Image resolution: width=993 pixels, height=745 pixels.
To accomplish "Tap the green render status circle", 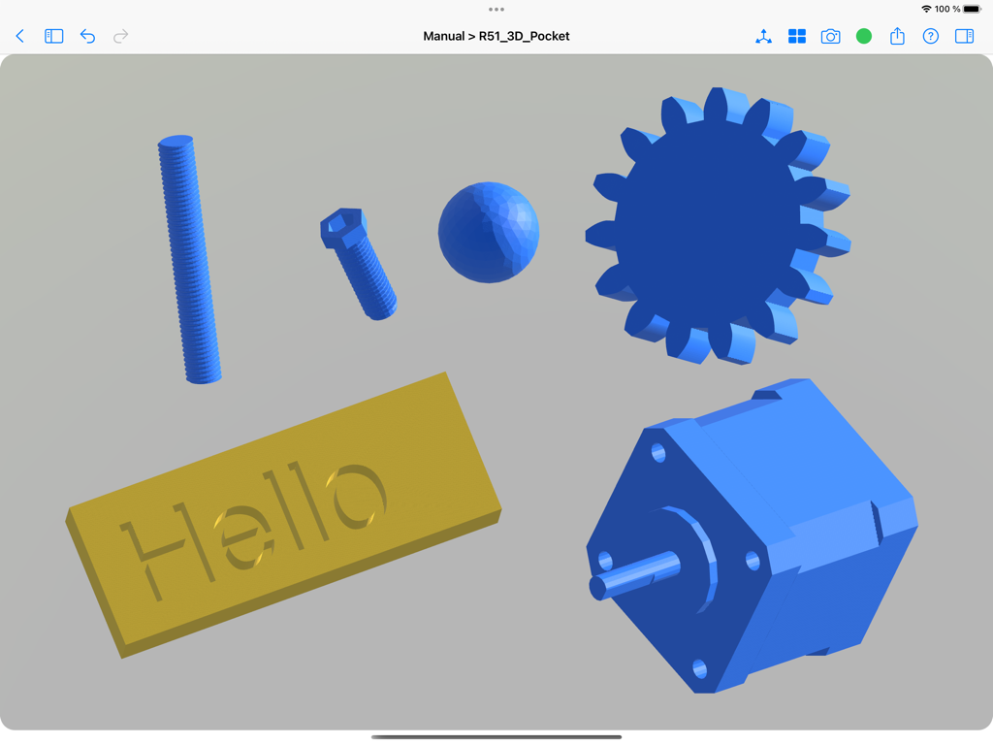I will point(863,36).
